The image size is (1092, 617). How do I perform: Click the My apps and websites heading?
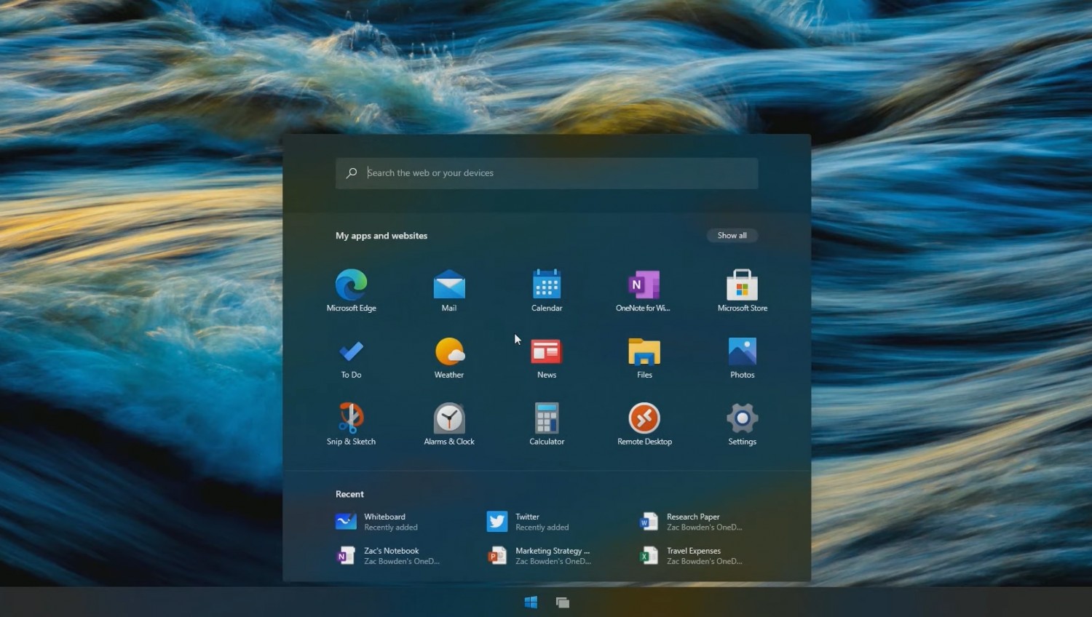coord(381,236)
